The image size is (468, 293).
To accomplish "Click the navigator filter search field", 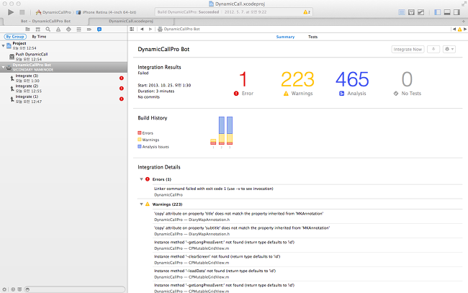I will click(75, 289).
